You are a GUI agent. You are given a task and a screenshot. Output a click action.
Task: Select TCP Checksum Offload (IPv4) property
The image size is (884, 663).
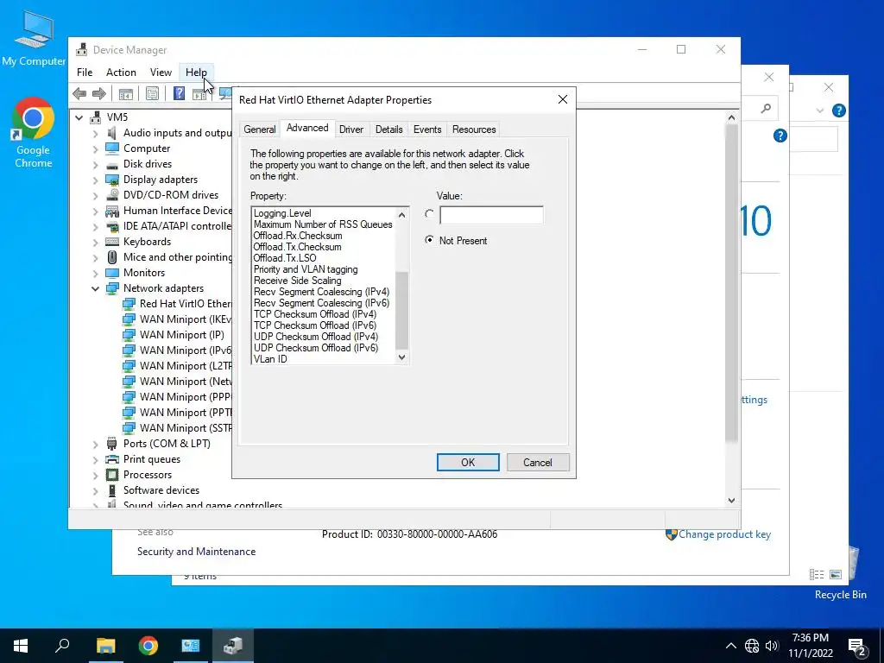[315, 314]
